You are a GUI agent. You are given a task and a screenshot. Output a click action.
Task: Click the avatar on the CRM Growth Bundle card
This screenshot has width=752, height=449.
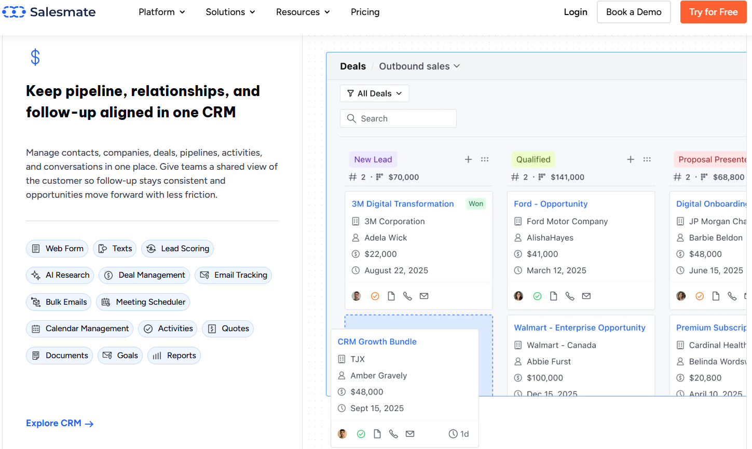(x=342, y=434)
